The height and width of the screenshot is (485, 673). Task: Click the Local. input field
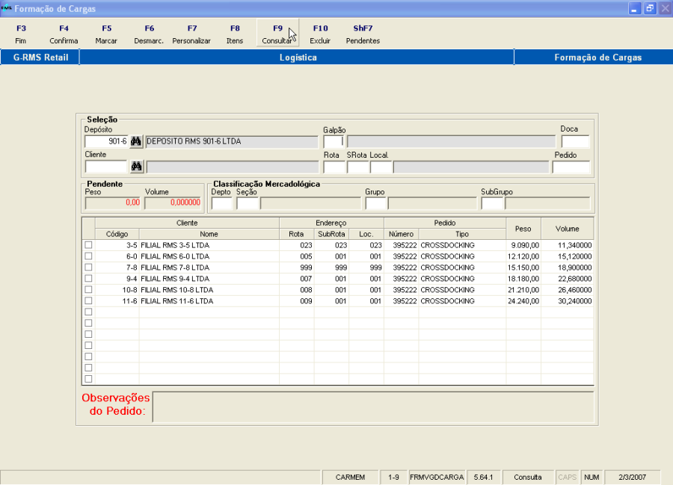381,167
